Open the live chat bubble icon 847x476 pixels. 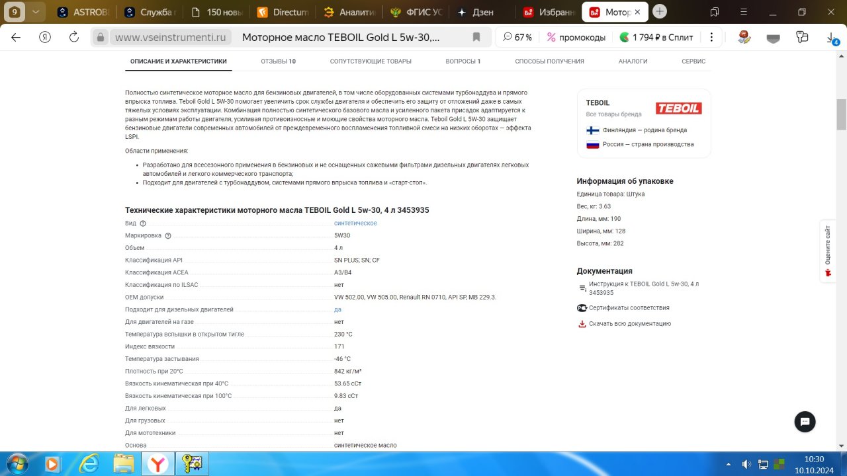tap(805, 421)
